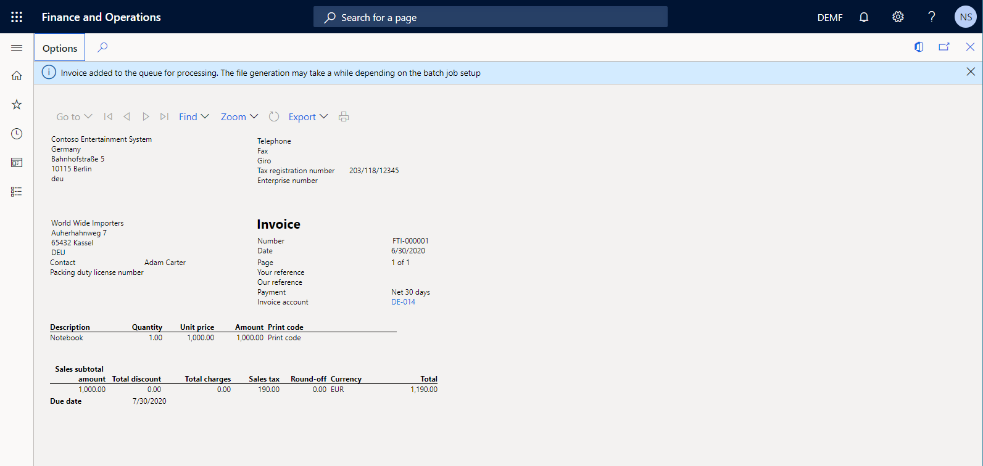Image resolution: width=983 pixels, height=466 pixels.
Task: Open Recent clock icon in sidebar
Action: click(x=17, y=134)
